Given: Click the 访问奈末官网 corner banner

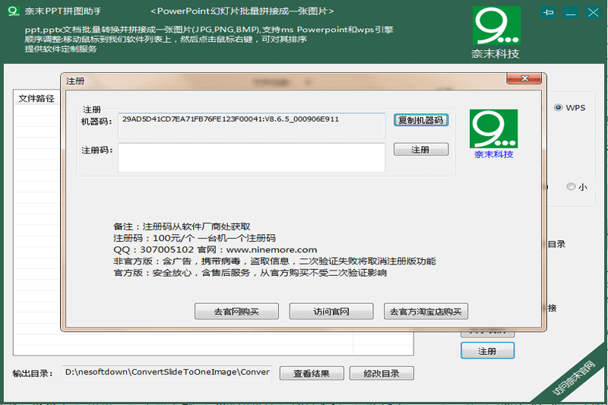Looking at the screenshot, I should [573, 378].
